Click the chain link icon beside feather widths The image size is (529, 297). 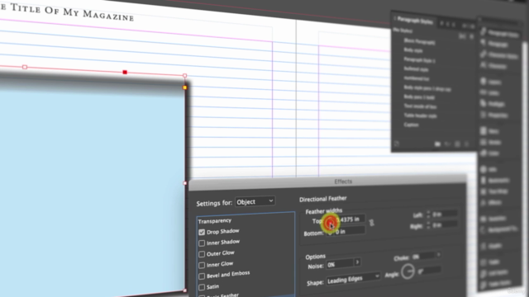point(371,223)
